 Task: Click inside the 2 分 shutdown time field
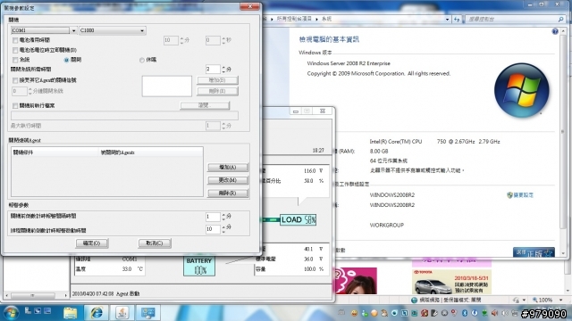point(213,70)
